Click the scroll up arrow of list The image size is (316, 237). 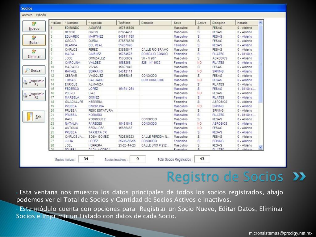coord(260,23)
